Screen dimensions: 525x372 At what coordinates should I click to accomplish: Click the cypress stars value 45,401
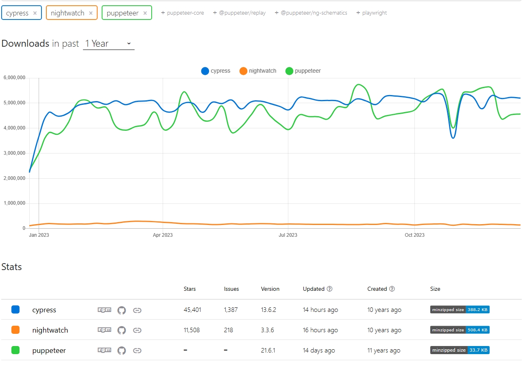pos(192,310)
